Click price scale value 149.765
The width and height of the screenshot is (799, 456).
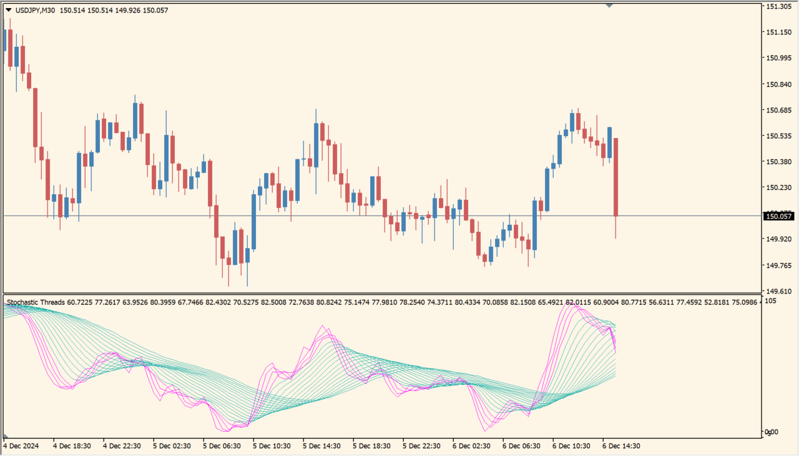click(778, 265)
